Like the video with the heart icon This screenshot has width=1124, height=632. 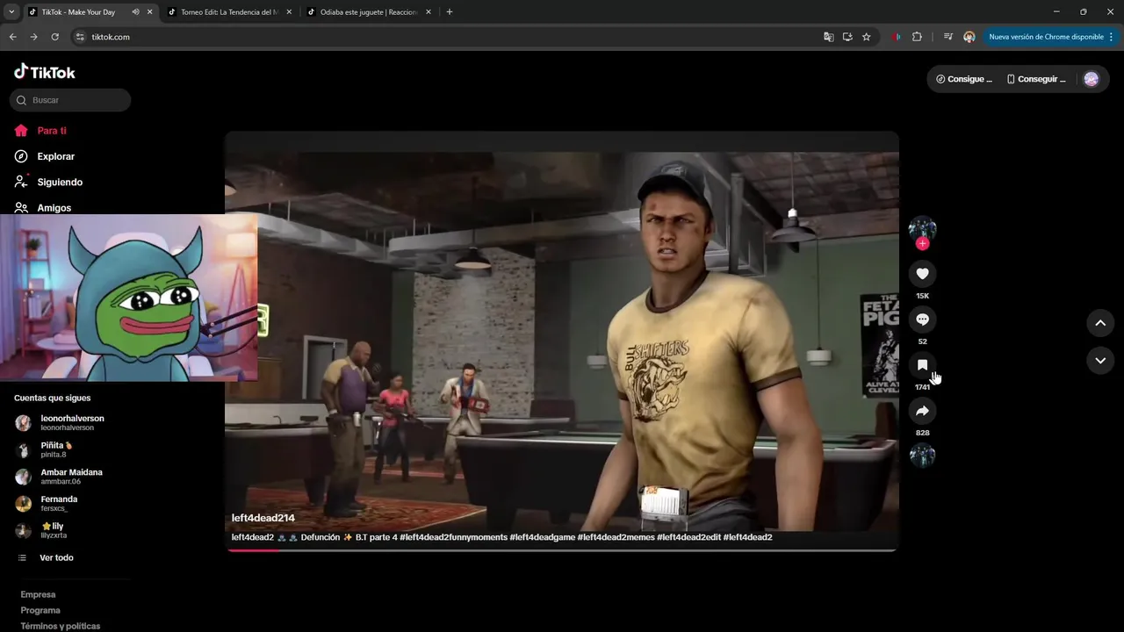click(922, 274)
